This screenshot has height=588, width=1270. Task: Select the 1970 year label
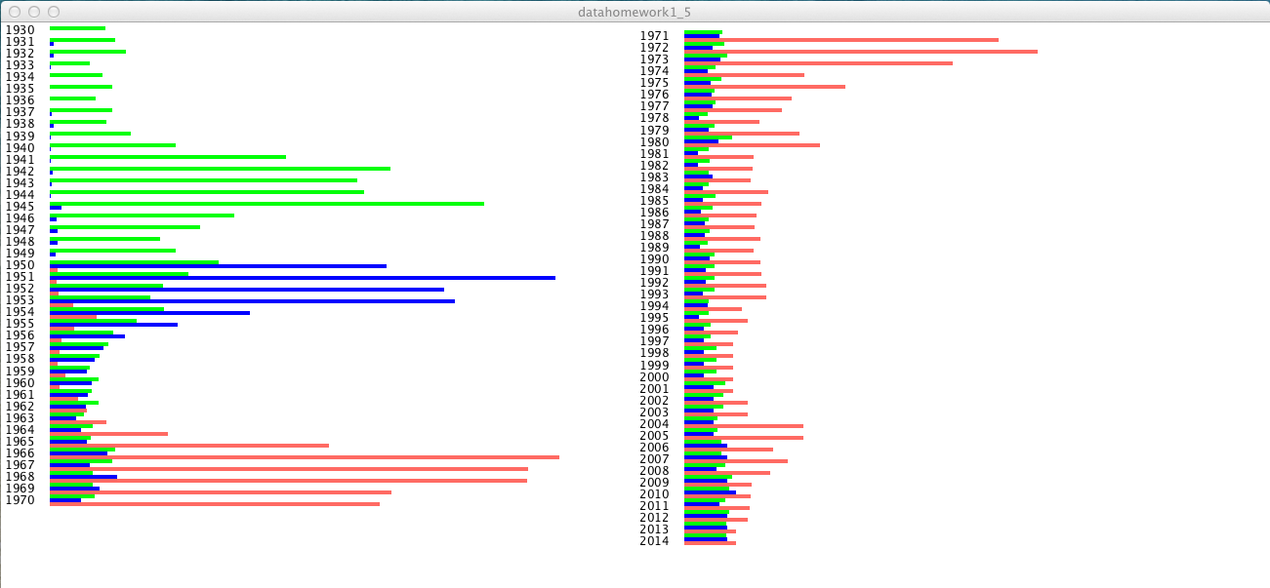(20, 500)
